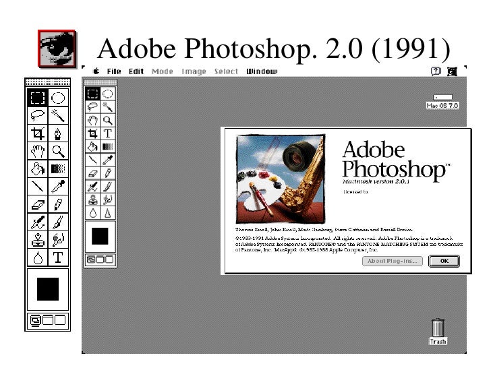Choose the Eyedropper in the small desktop toolbox
The image size is (491, 368).
point(107,160)
